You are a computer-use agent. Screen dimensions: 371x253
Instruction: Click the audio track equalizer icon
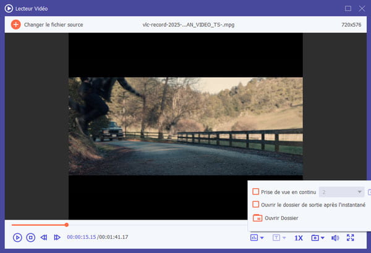[x=254, y=238]
